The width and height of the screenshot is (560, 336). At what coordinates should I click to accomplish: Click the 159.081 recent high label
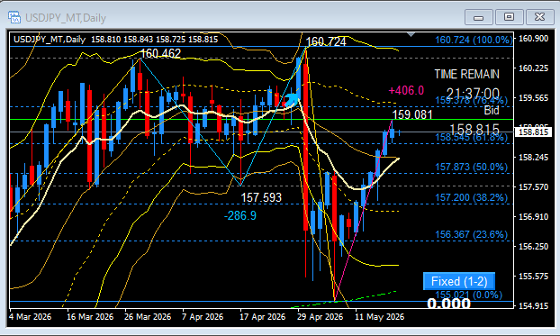point(412,114)
